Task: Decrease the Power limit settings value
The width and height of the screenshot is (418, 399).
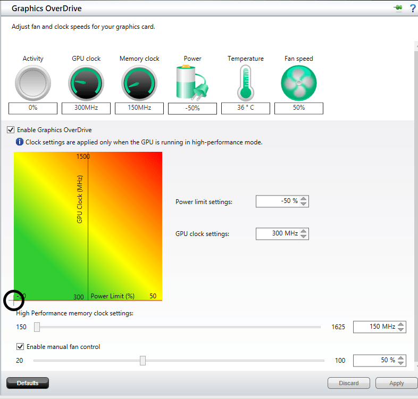Action: pos(303,204)
